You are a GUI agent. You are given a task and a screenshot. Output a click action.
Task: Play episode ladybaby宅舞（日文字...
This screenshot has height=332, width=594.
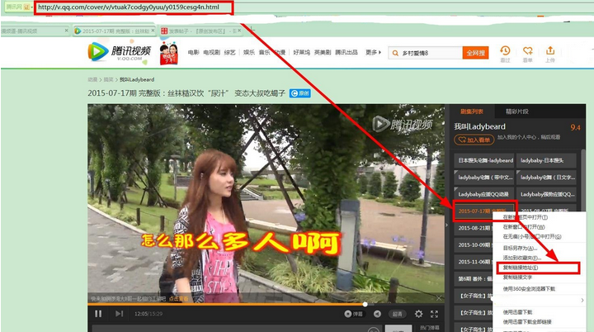pyautogui.click(x=546, y=178)
